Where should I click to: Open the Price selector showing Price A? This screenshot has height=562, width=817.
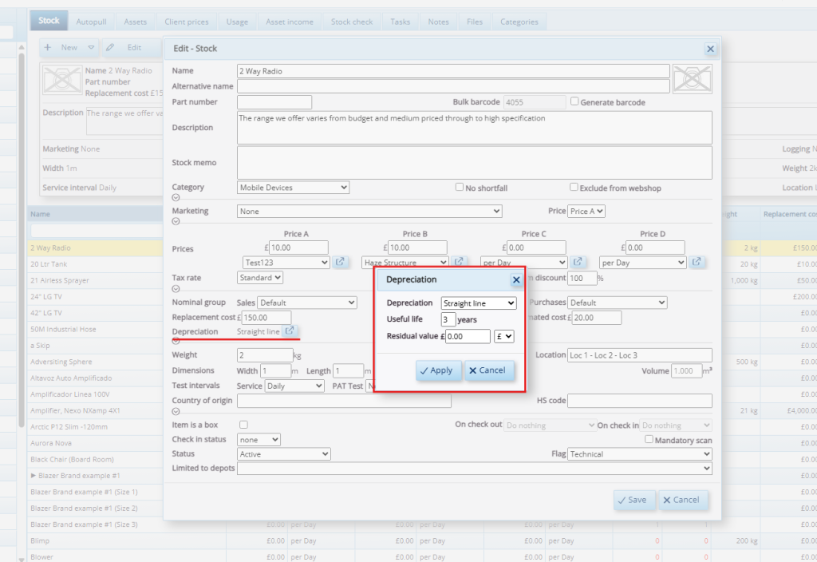point(586,211)
